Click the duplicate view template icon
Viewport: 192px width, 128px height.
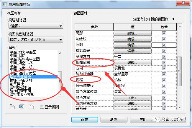12,107
